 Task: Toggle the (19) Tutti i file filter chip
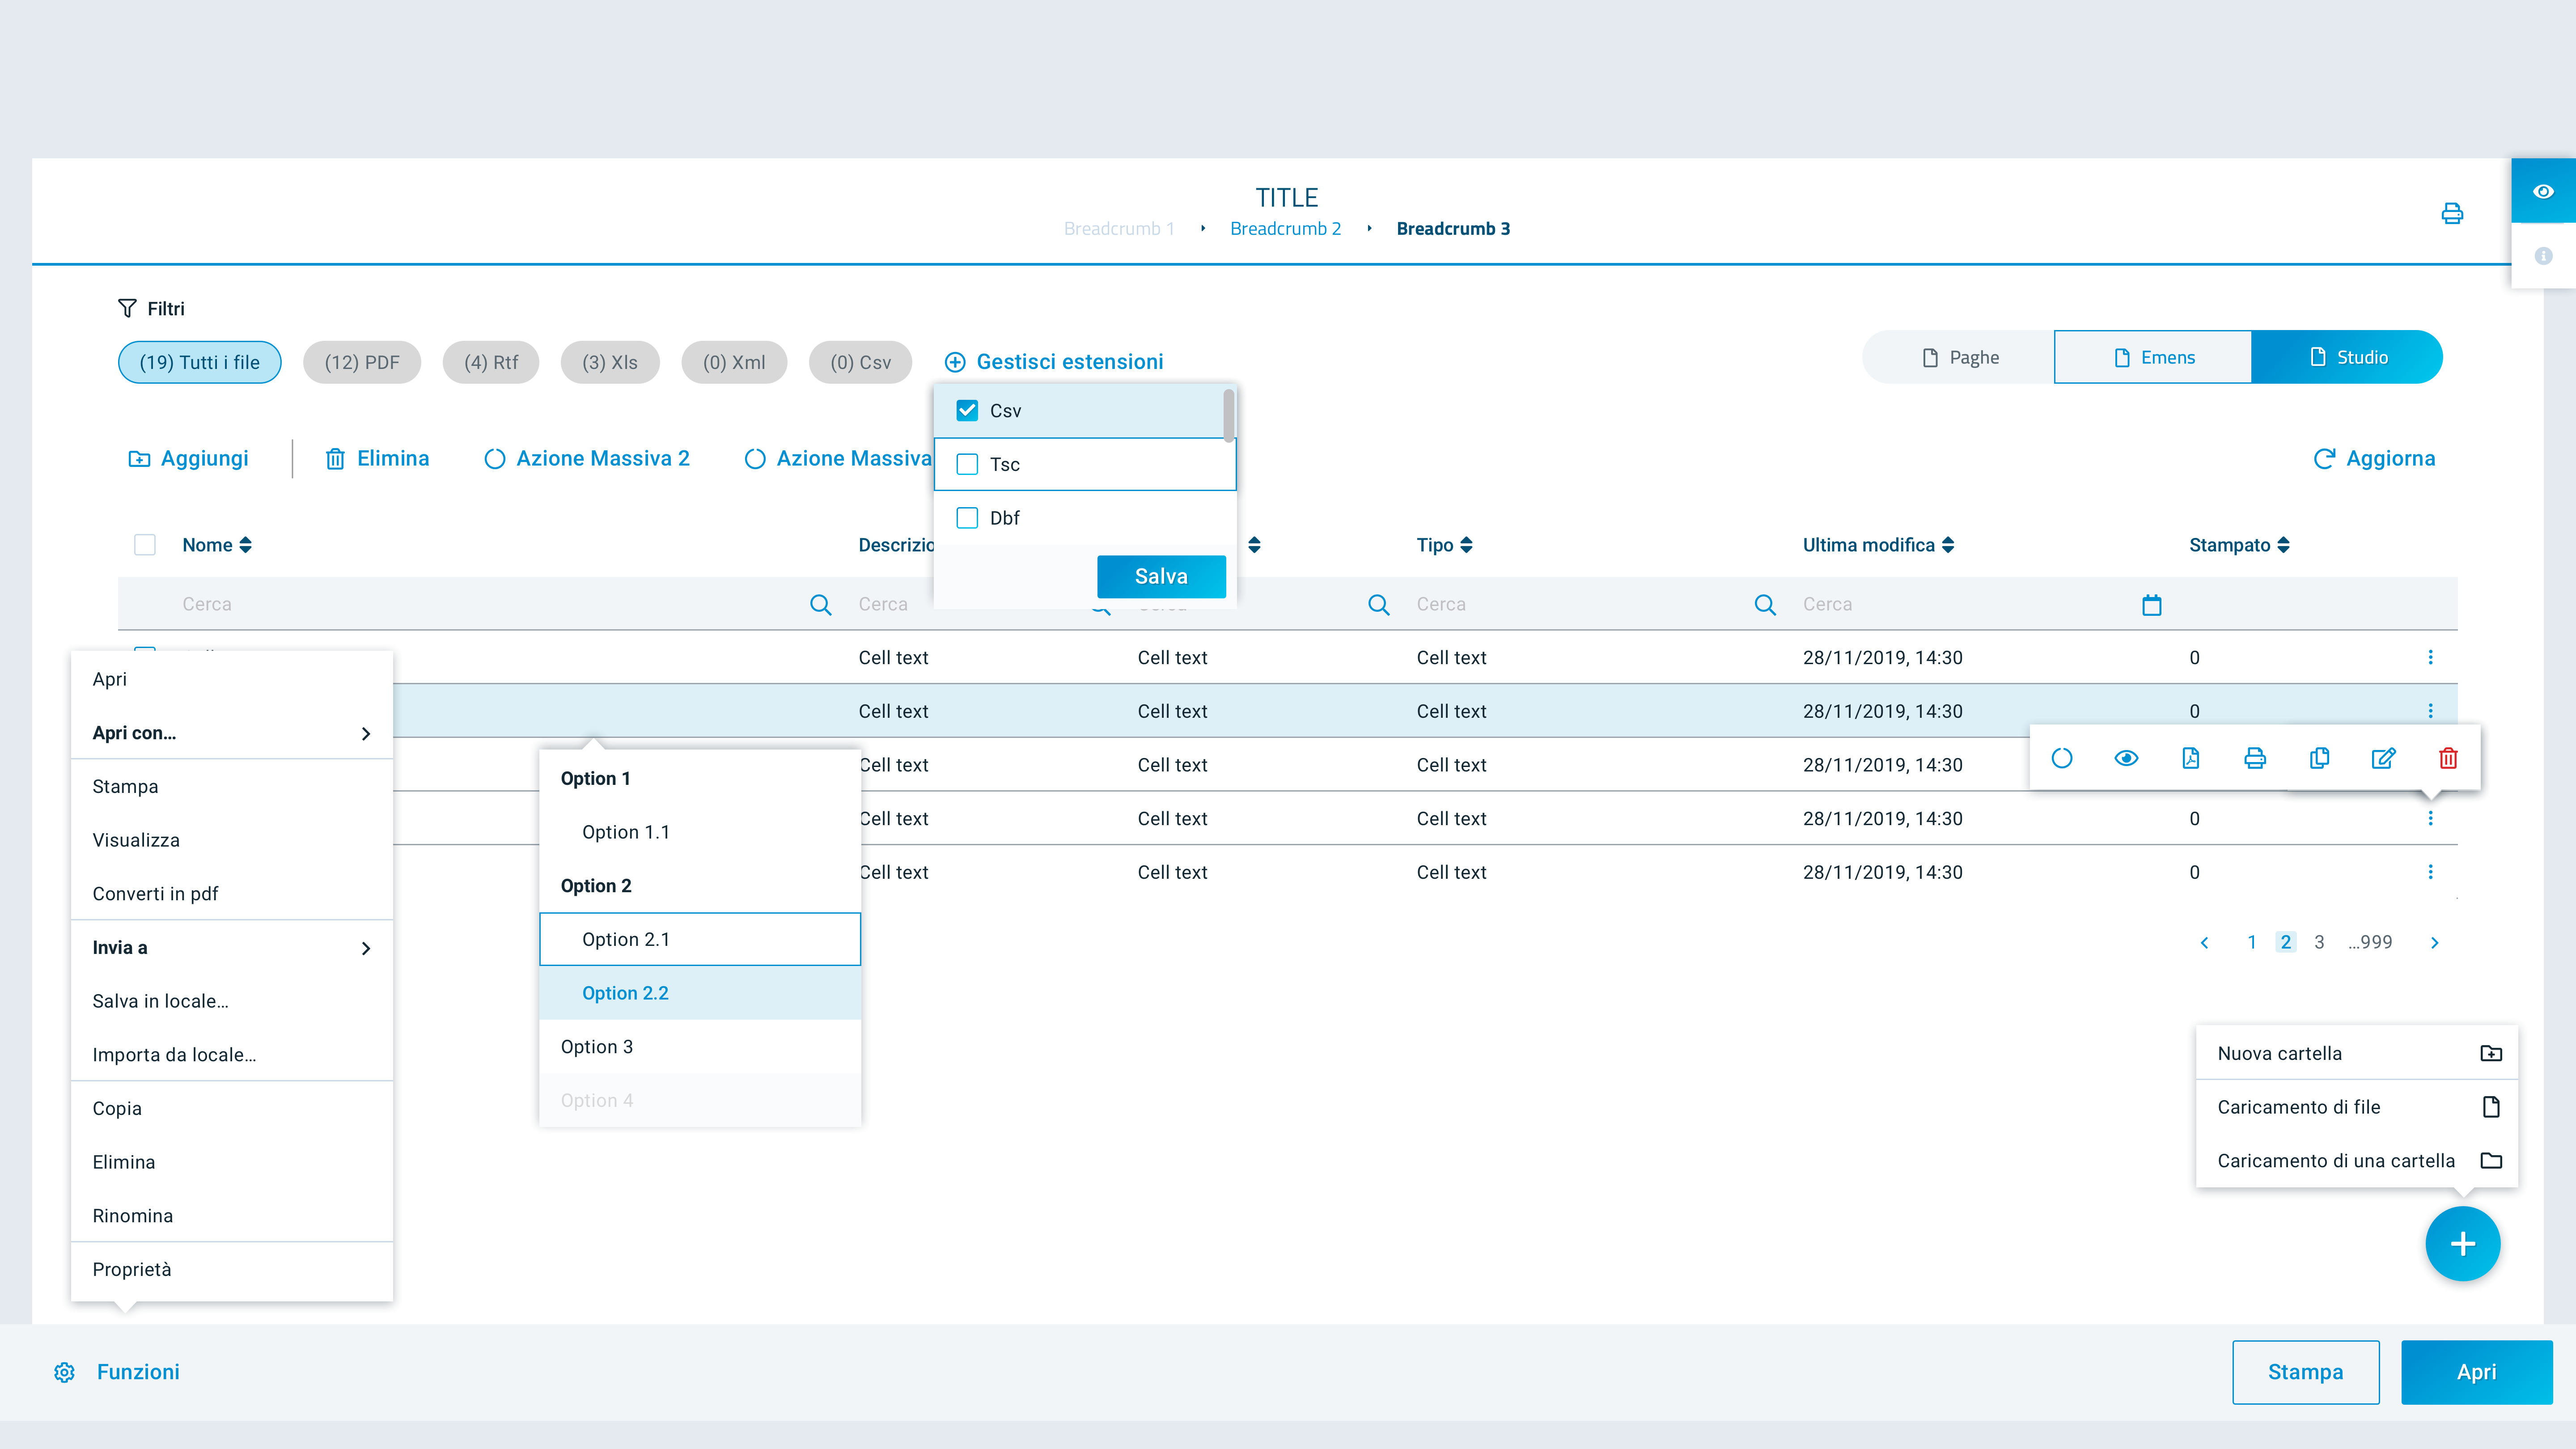(x=199, y=362)
